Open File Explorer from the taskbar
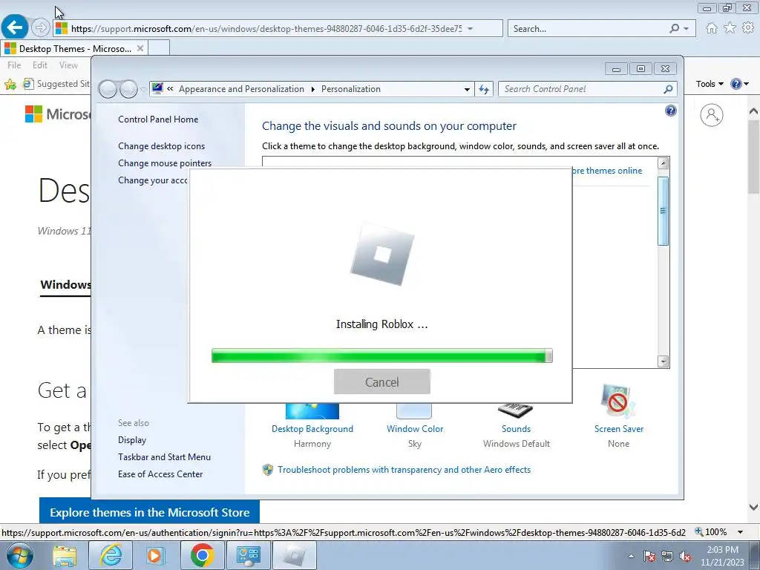The image size is (760, 570). [65, 556]
